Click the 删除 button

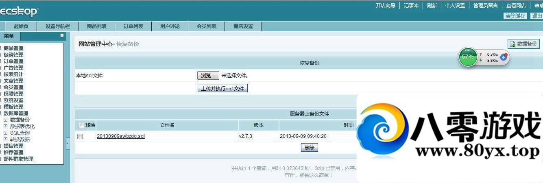click(x=309, y=148)
